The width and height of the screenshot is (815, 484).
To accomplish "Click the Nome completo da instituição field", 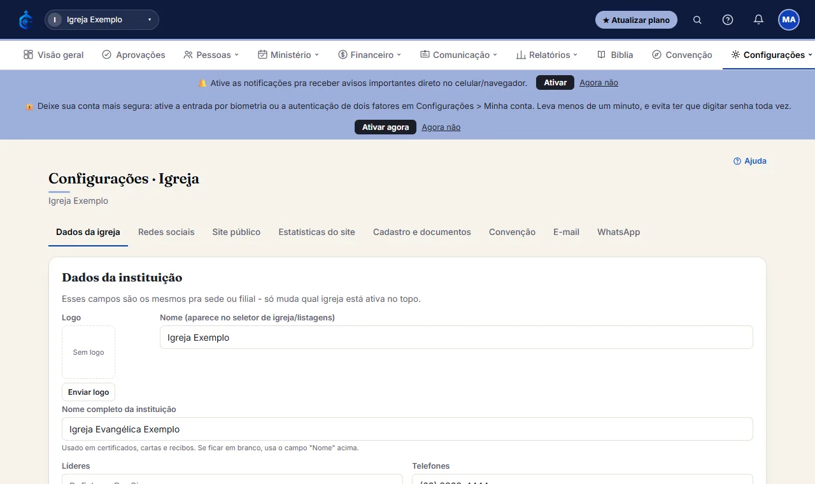I will click(407, 429).
